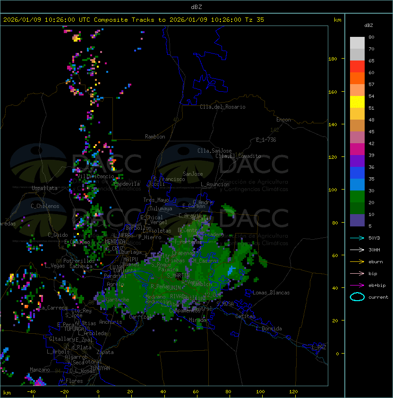Click the Villavicencio map label

click(x=95, y=176)
